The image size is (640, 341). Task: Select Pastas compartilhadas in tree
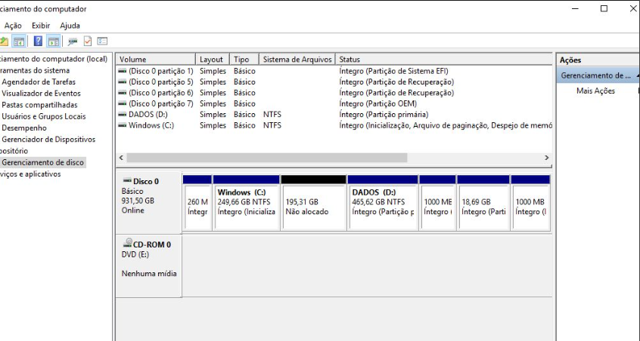click(39, 105)
